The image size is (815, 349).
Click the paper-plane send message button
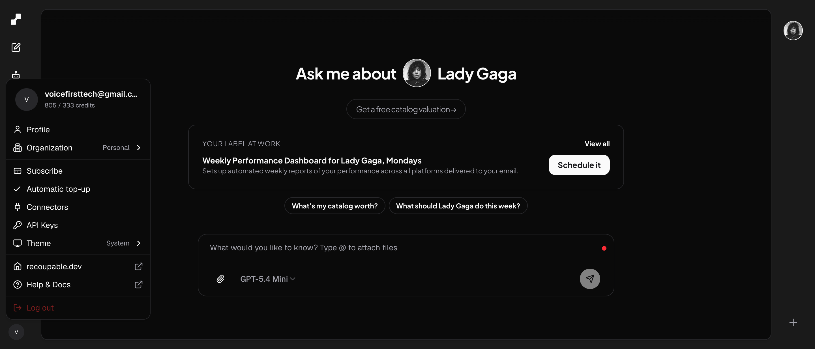590,279
